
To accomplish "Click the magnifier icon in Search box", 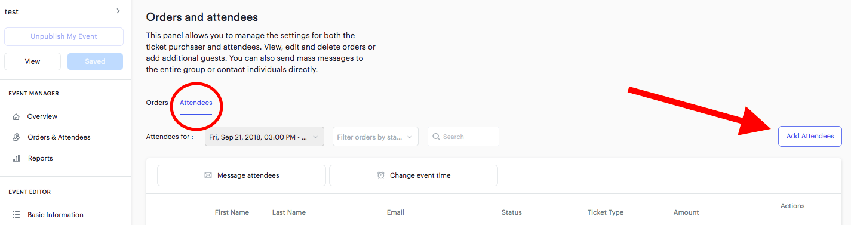I will tap(436, 137).
